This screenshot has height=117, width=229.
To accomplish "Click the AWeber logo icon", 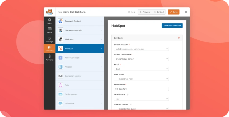I will [x=61, y=67].
